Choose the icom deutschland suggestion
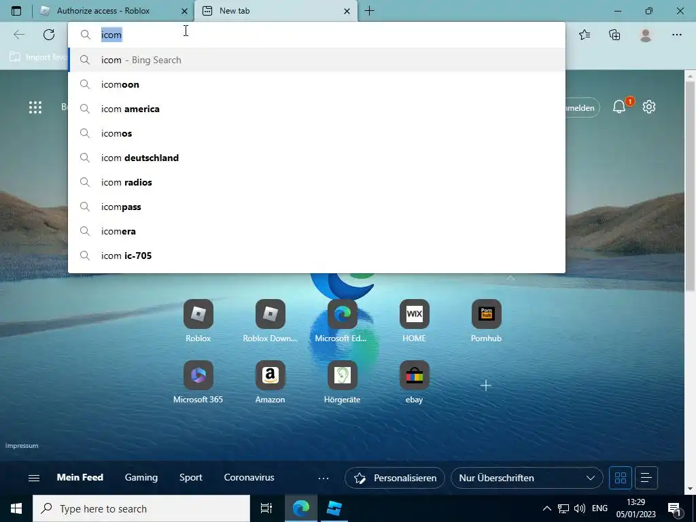Image resolution: width=696 pixels, height=522 pixels. (x=317, y=158)
